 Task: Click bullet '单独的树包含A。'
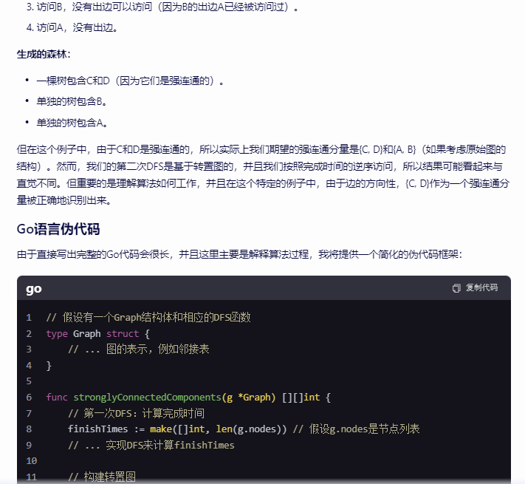click(72, 123)
